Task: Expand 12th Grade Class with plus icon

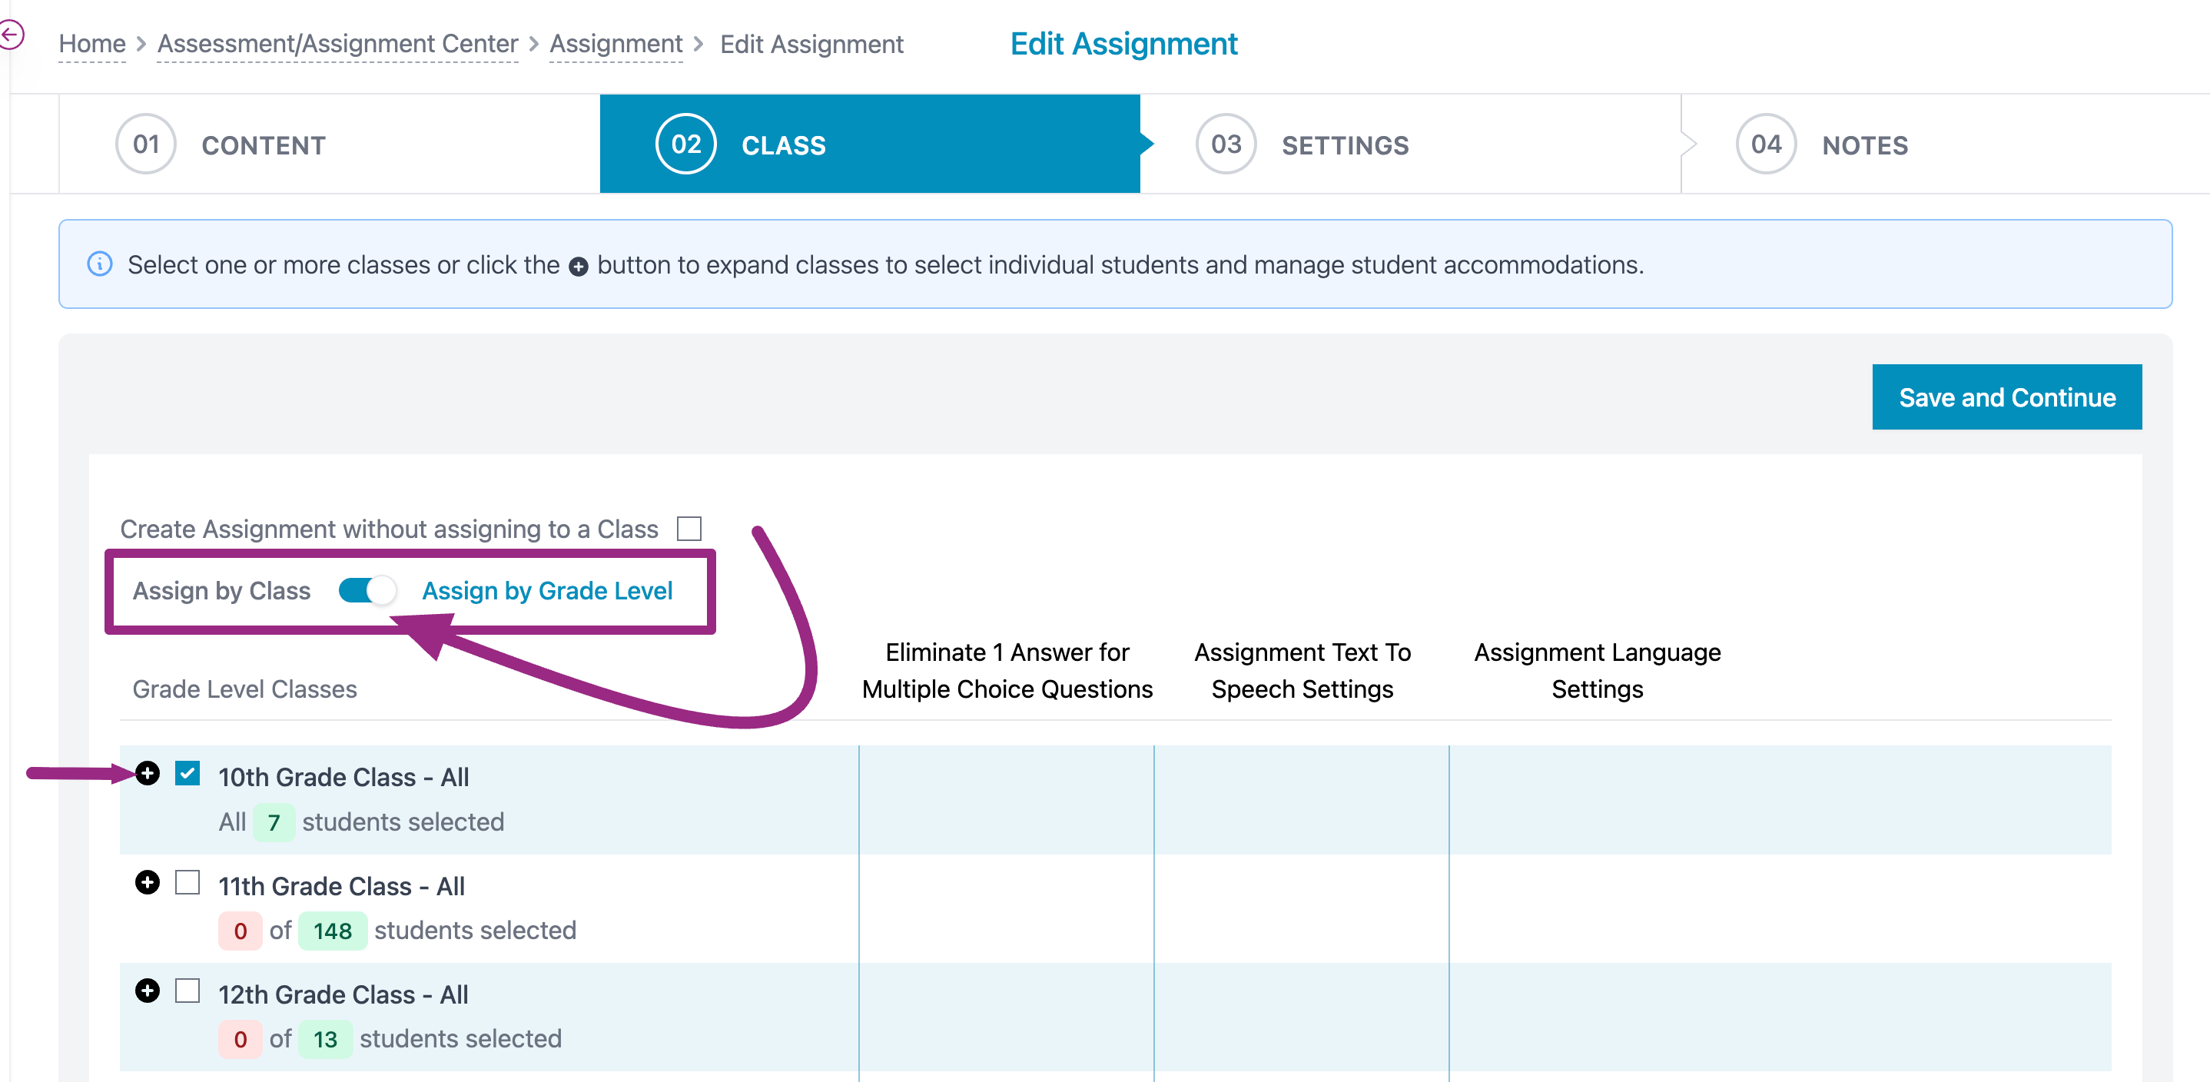Action: [148, 991]
